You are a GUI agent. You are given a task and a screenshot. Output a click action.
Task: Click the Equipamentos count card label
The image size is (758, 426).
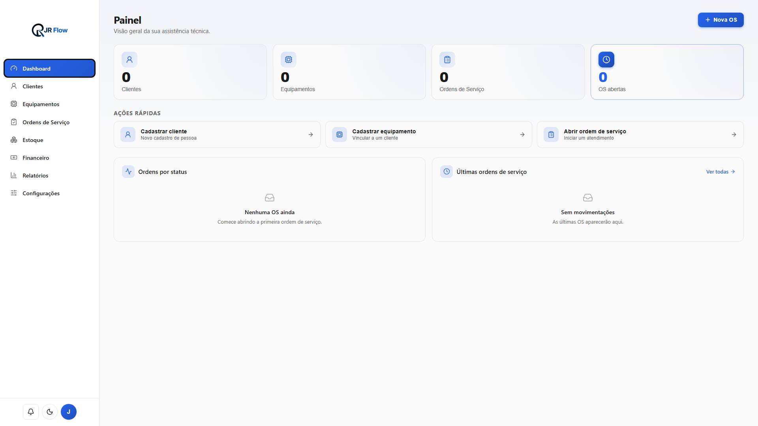[298, 89]
